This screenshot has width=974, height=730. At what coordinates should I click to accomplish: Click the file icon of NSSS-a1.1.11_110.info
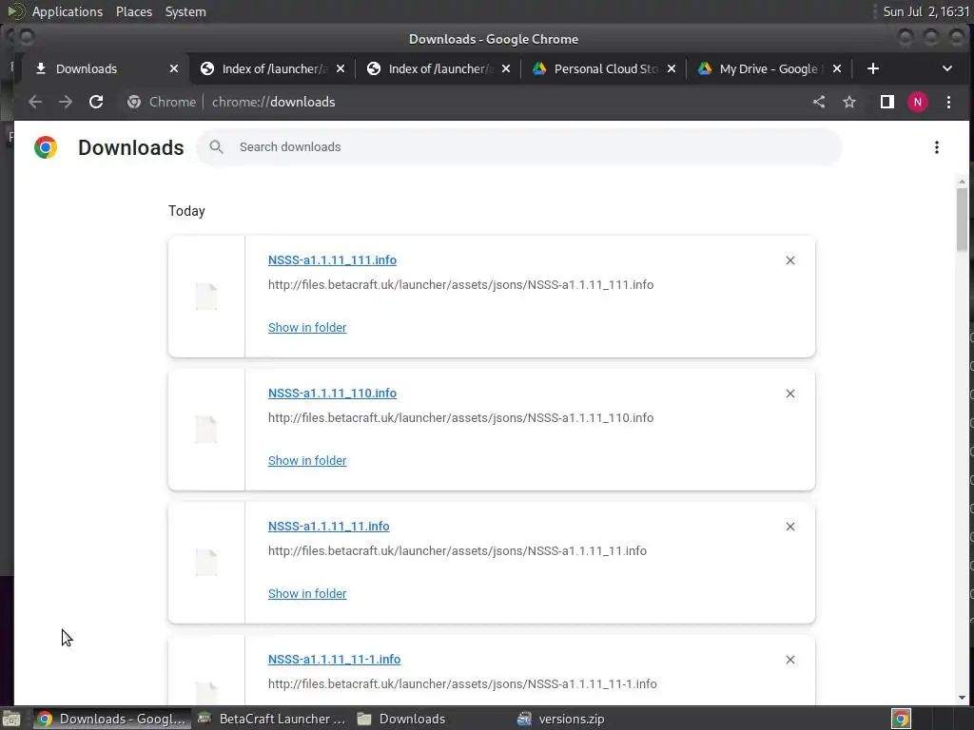point(206,429)
